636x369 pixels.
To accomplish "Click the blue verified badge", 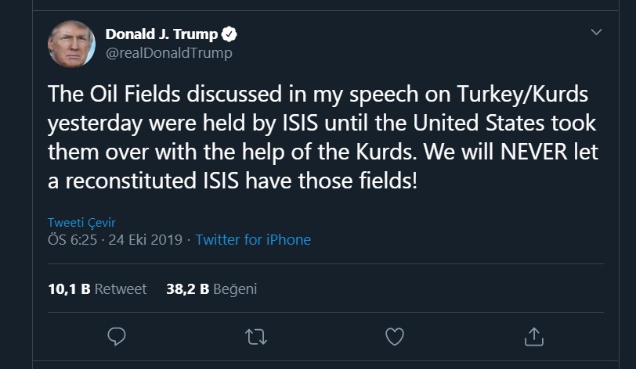I will [x=230, y=34].
